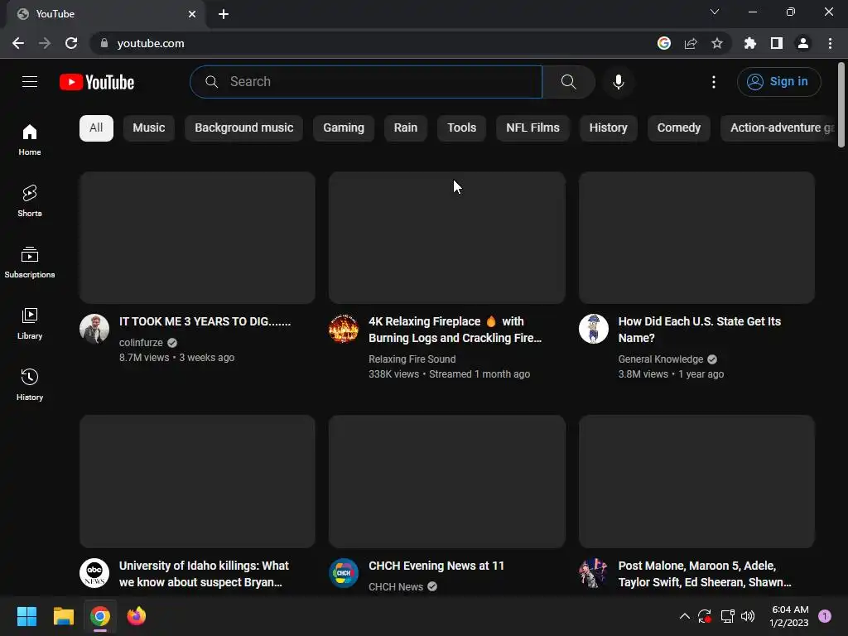Open colinfurze channel avatar

pyautogui.click(x=94, y=329)
